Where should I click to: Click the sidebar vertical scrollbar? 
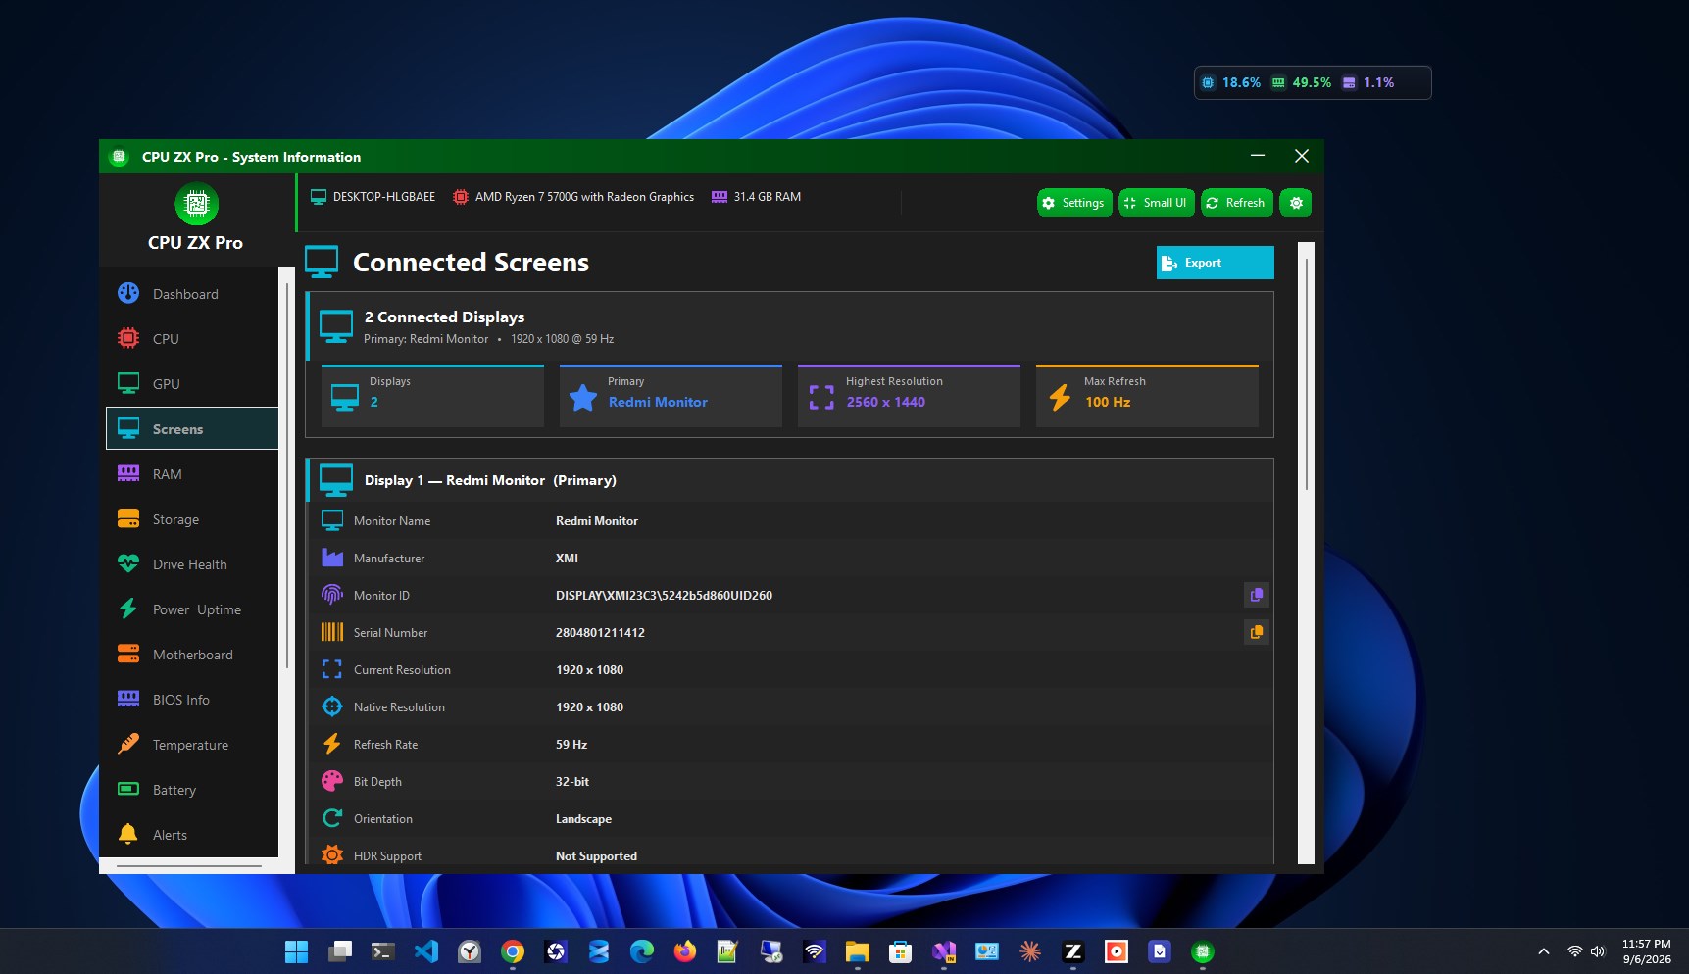pos(287,475)
